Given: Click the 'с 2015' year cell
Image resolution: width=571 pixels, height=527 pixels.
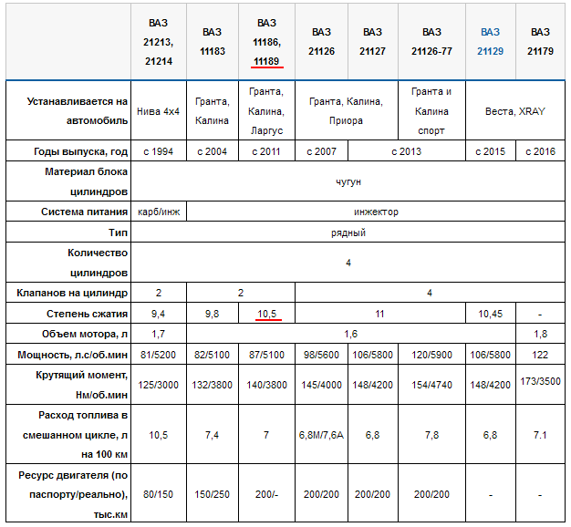Looking at the screenshot, I should (490, 151).
